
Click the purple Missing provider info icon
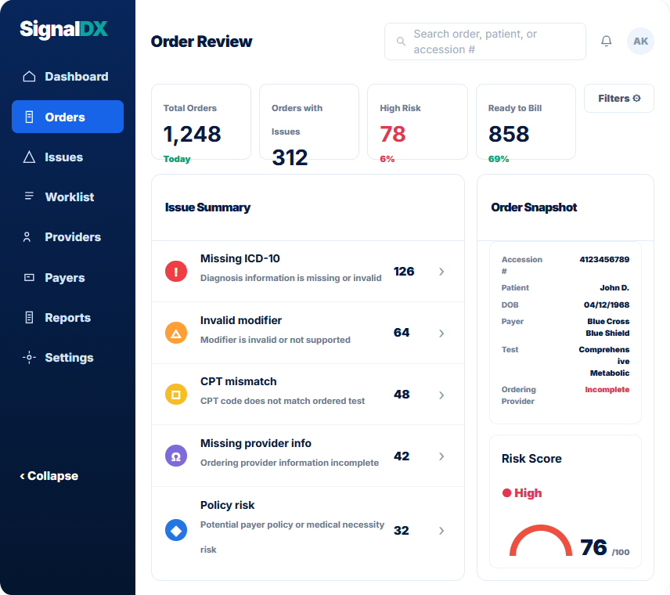(x=176, y=456)
